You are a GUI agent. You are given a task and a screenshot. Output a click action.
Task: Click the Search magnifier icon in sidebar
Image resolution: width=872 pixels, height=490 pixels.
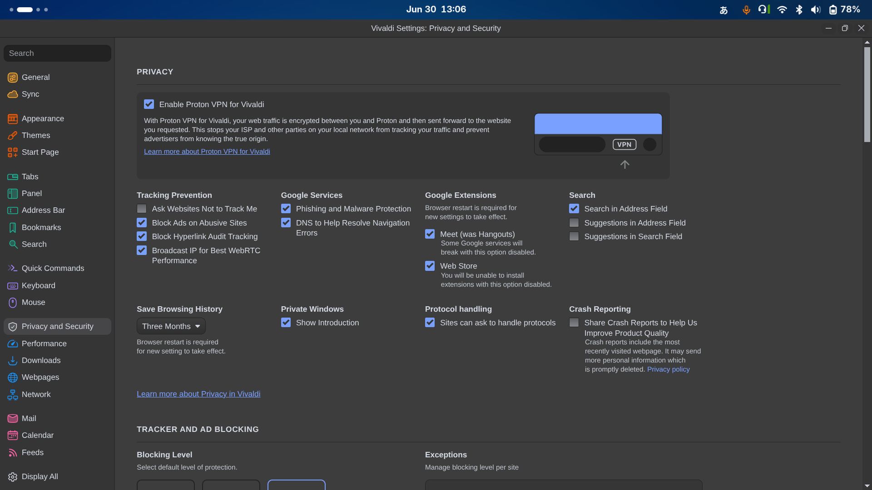[13, 245]
